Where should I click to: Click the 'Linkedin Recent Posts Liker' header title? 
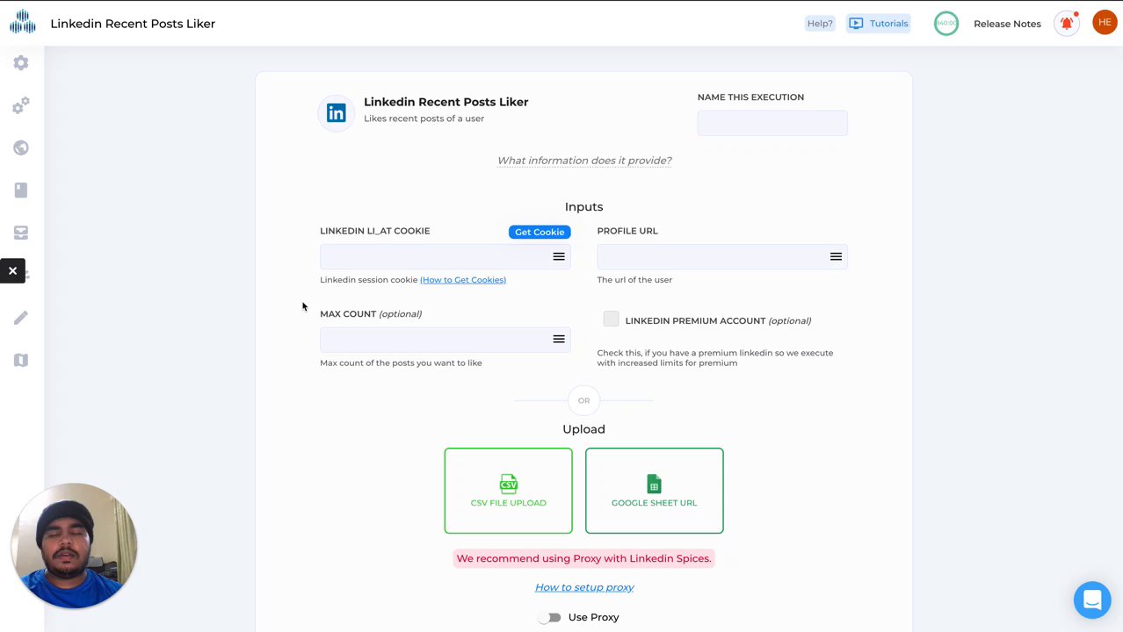pos(133,24)
